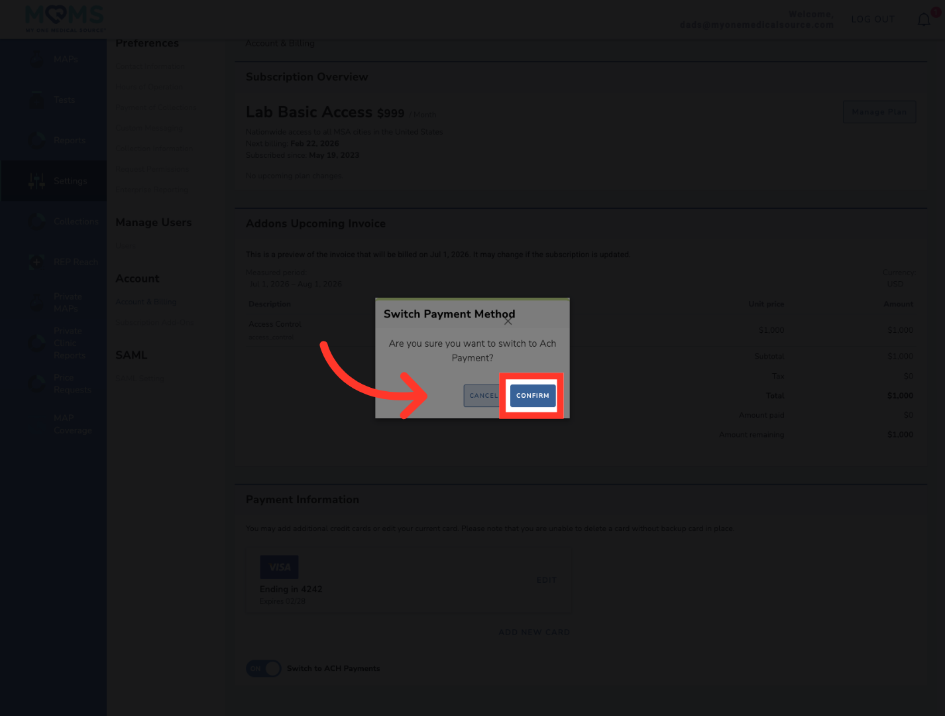Open Contact Information preferences
Viewport: 945px width, 716px height.
(150, 66)
